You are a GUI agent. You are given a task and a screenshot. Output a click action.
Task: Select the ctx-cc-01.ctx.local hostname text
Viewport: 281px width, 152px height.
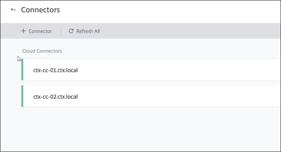pos(55,70)
